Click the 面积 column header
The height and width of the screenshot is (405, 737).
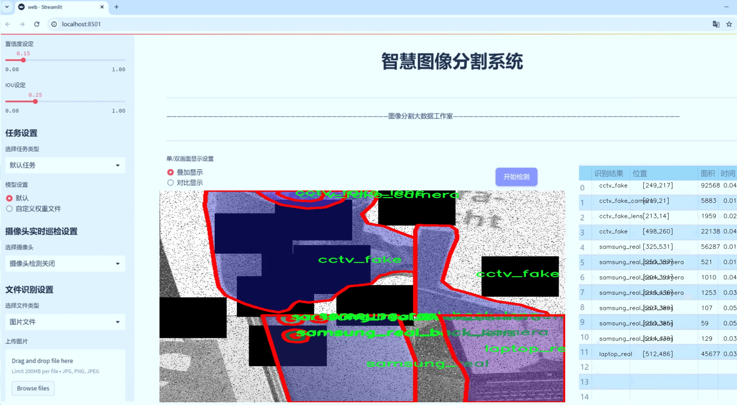tap(707, 173)
